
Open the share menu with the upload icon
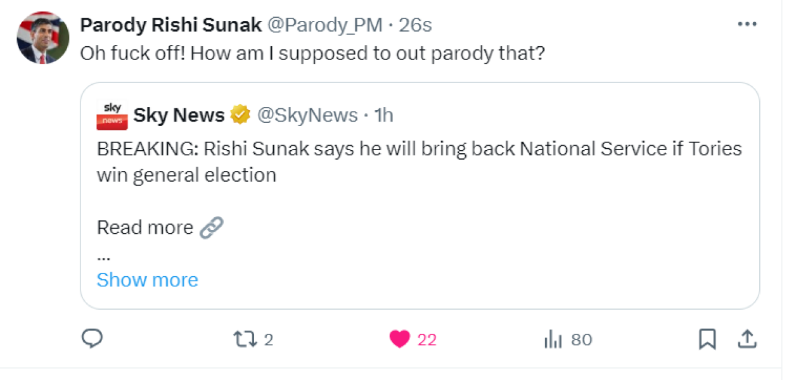pyautogui.click(x=747, y=339)
